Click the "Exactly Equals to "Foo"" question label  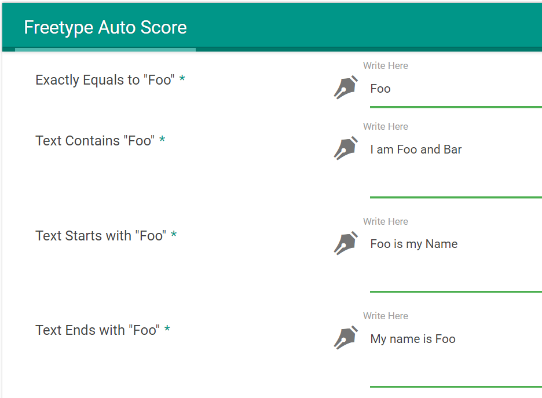tap(105, 80)
